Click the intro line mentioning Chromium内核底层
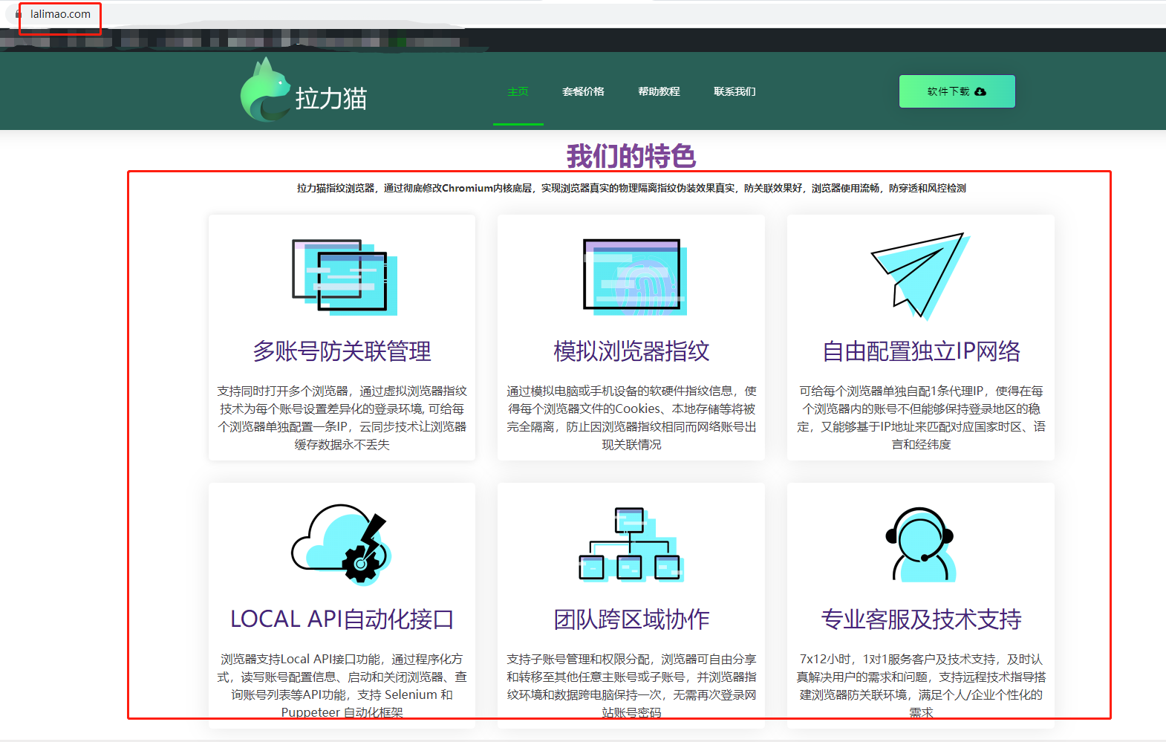Image resolution: width=1166 pixels, height=742 pixels. click(x=631, y=189)
